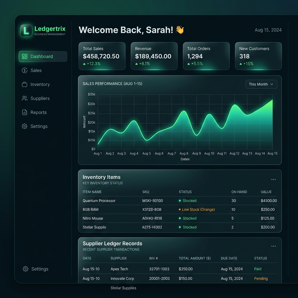The width and height of the screenshot is (298, 298).
Task: Click the Aug 12 axis label
Action: (x=234, y=153)
